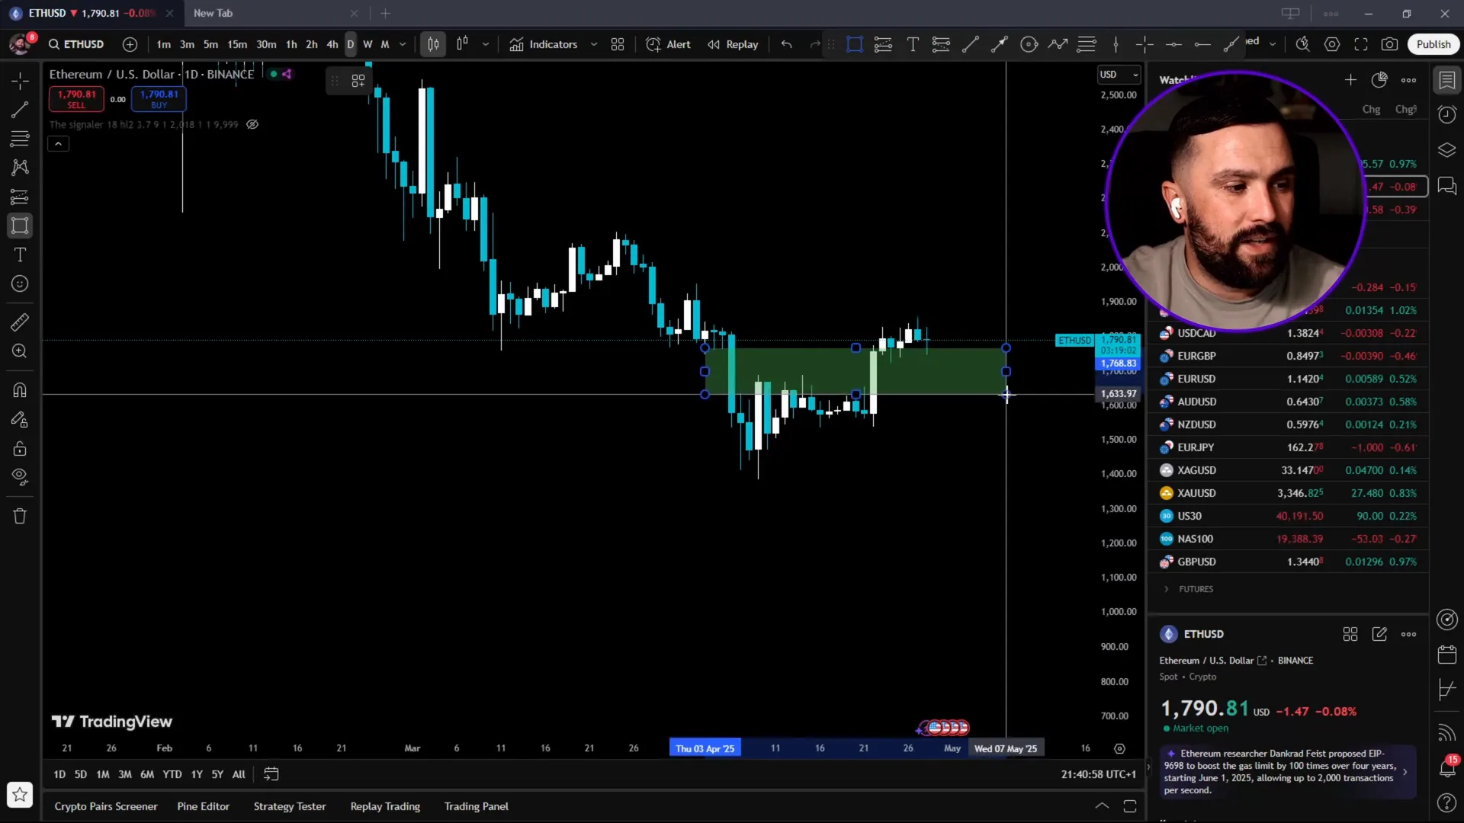Toggle lock all drawing tools

(20, 448)
